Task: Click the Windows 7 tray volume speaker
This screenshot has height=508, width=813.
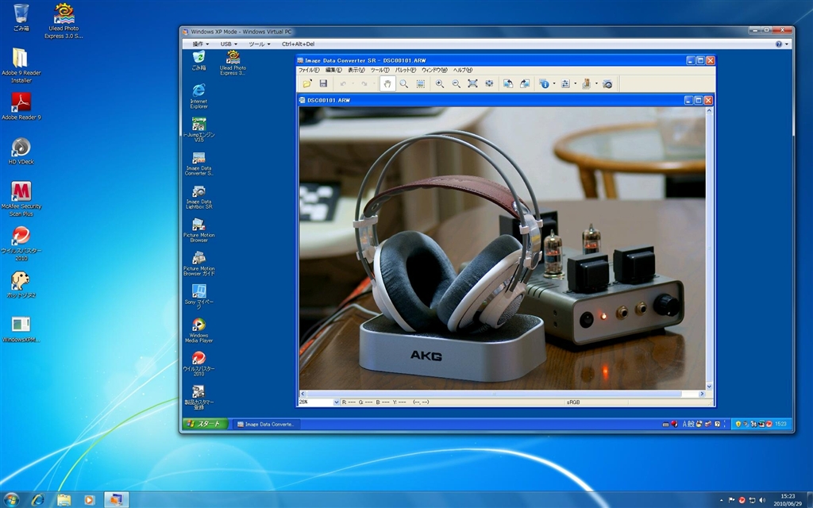Action: click(762, 500)
